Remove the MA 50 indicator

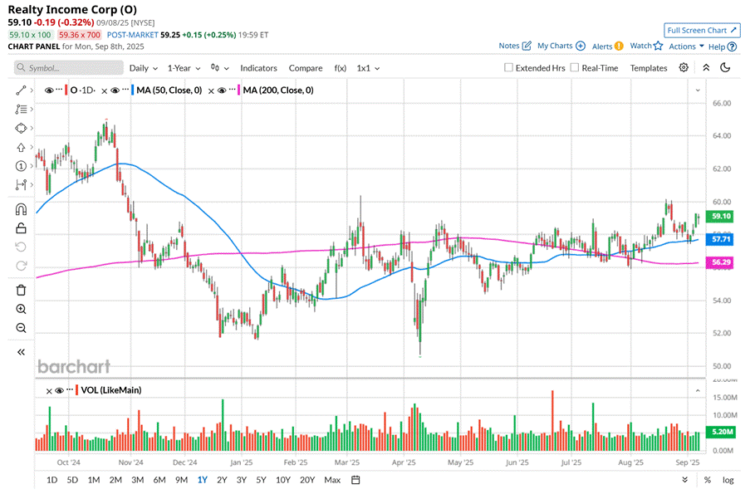(105, 90)
